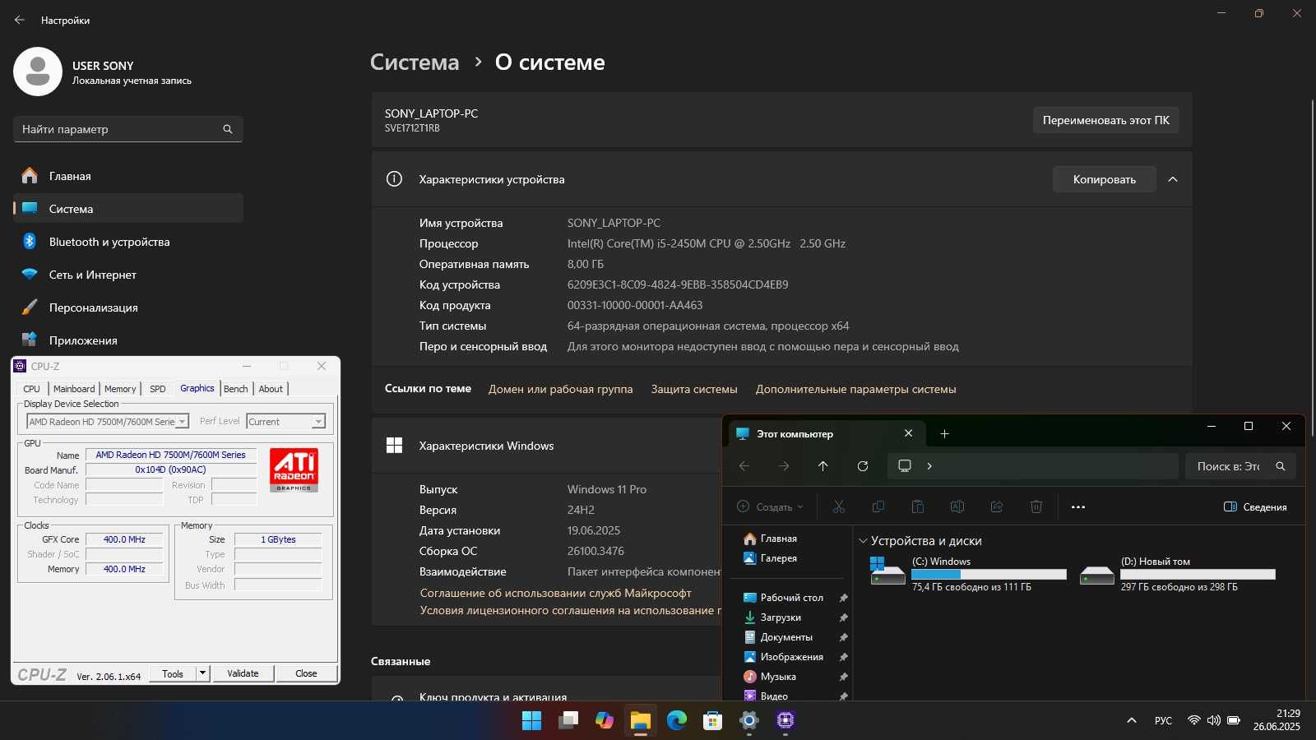Open Microsoft Store from taskbar
This screenshot has height=740, width=1316.
[x=713, y=720]
